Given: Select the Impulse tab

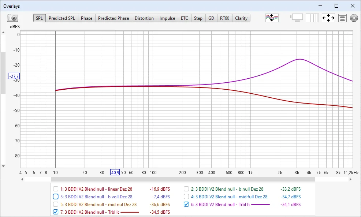Looking at the screenshot, I should point(167,18).
